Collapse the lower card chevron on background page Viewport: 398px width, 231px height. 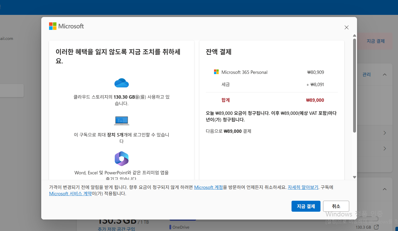pyautogui.click(x=384, y=189)
